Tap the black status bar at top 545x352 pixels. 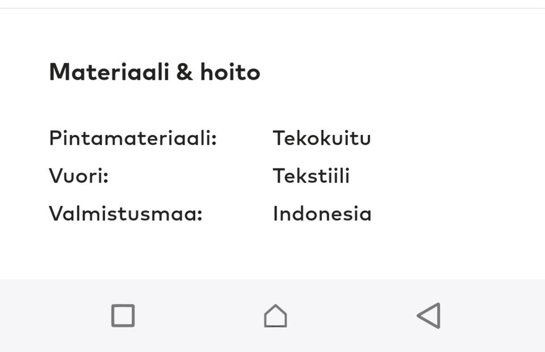point(272,5)
